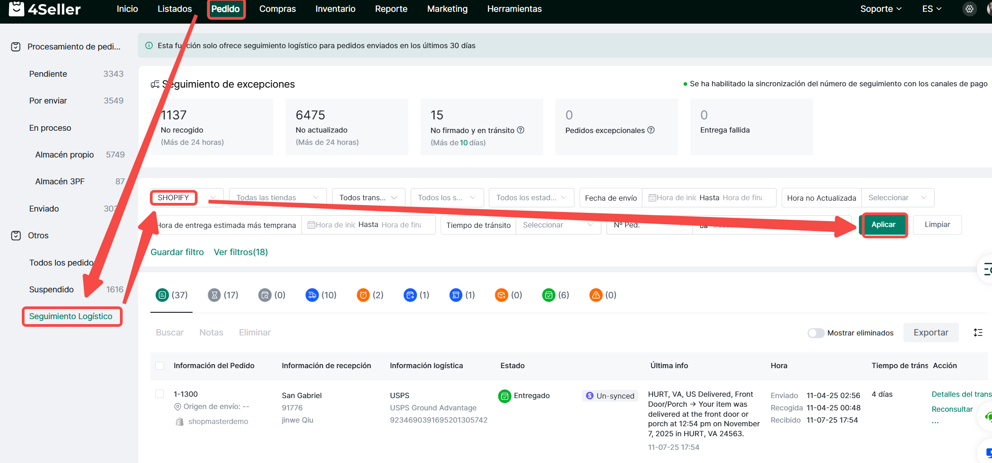The height and width of the screenshot is (463, 992).
Task: Click the column settings icon beside Exportar
Action: (x=978, y=333)
